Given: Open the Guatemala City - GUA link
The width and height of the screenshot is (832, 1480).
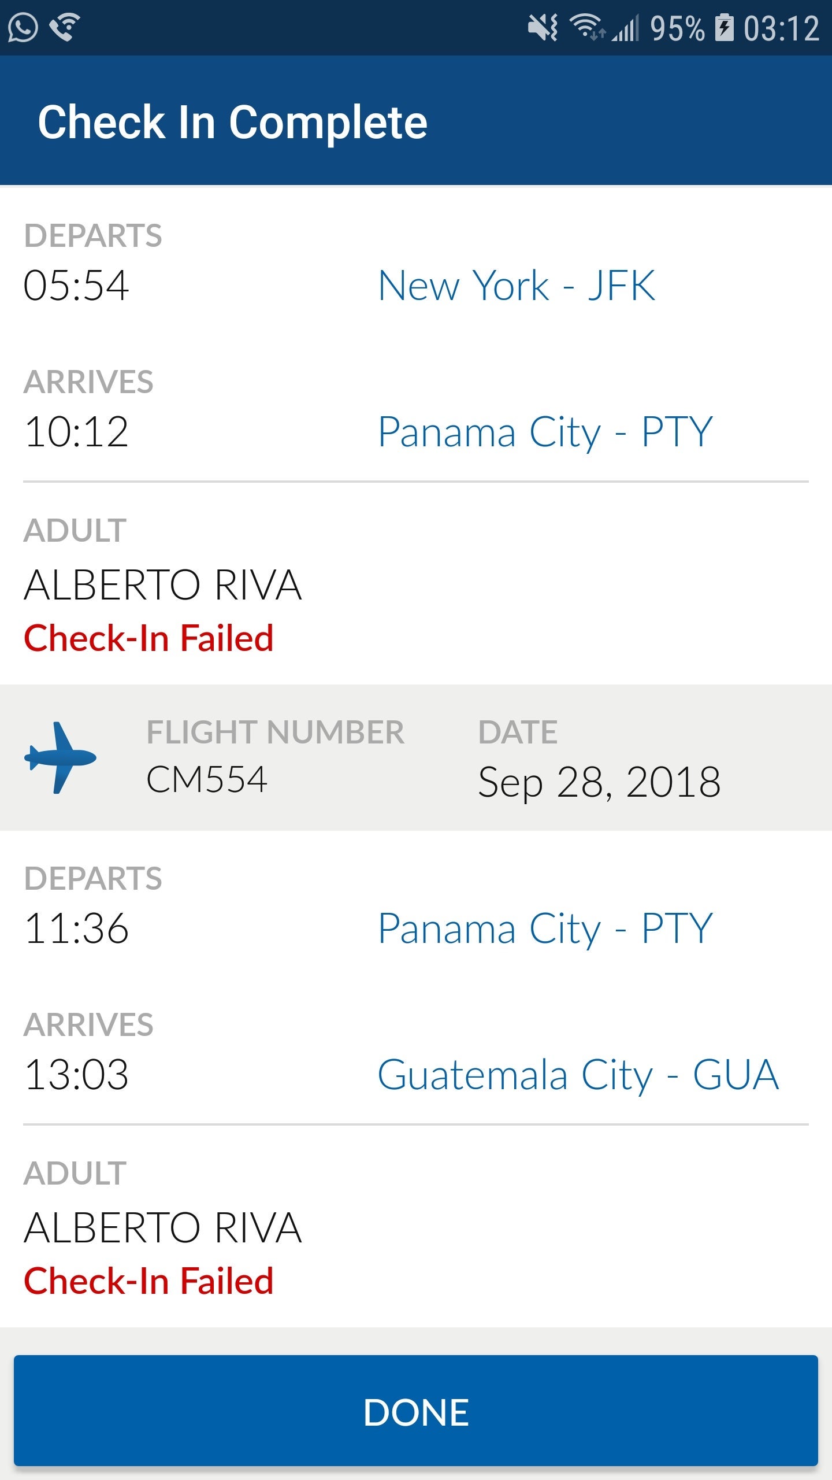Looking at the screenshot, I should (578, 1075).
